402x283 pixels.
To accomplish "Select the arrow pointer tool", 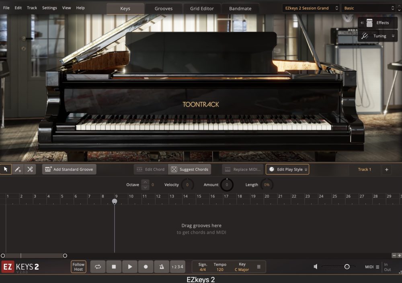I will click(6, 169).
